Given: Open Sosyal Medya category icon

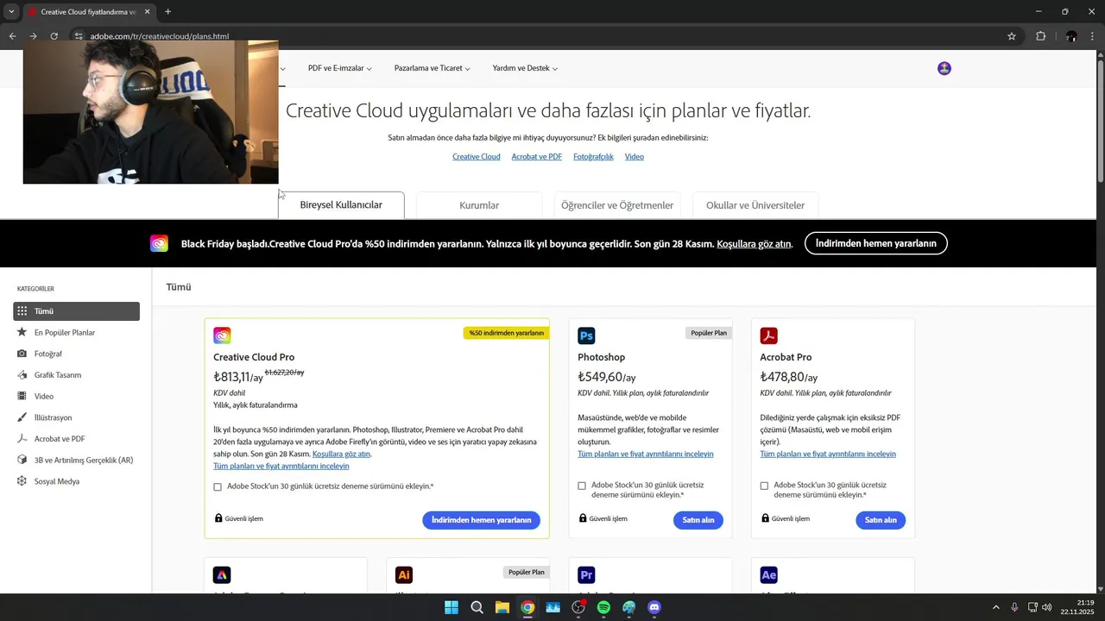Looking at the screenshot, I should (22, 481).
